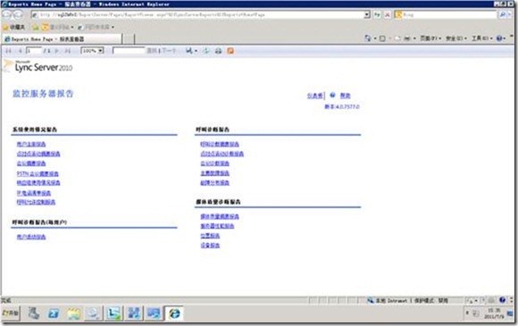Open the PSTN 会议摘要报告 link
The image size is (518, 326).
pyautogui.click(x=38, y=173)
